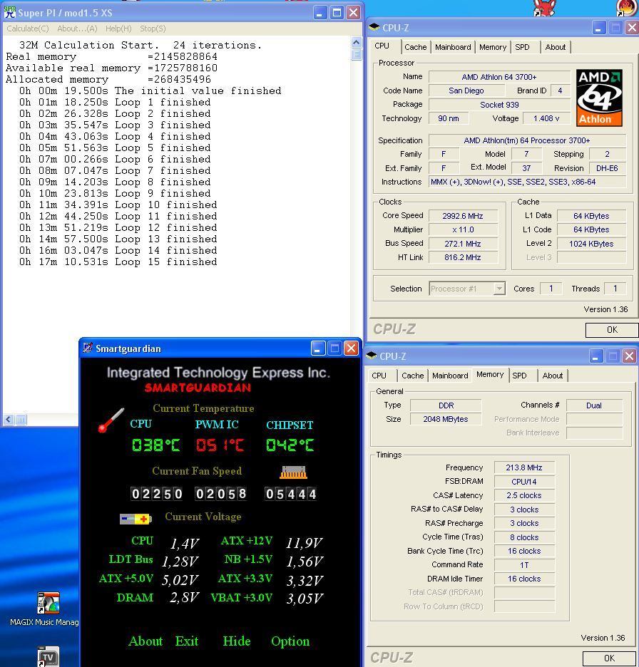The width and height of the screenshot is (639, 667).
Task: Click the thermometer icon in Smartguardian
Action: tap(111, 420)
